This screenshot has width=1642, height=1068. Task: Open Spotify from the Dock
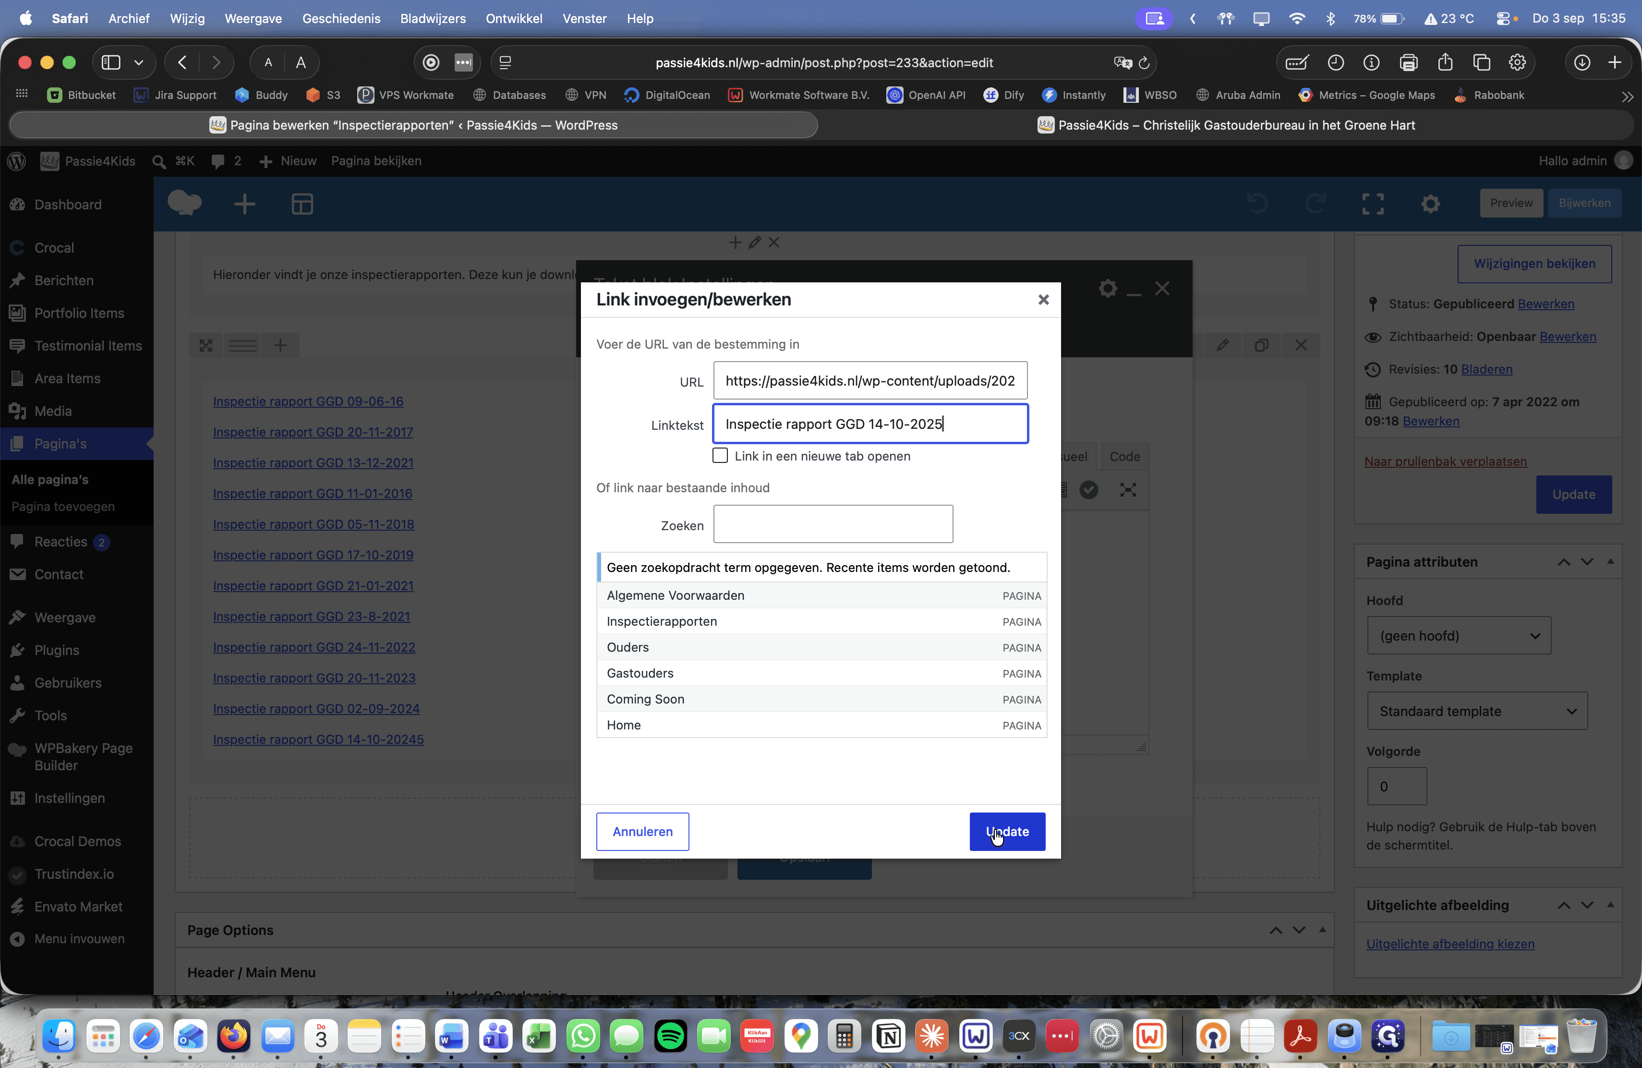(671, 1035)
